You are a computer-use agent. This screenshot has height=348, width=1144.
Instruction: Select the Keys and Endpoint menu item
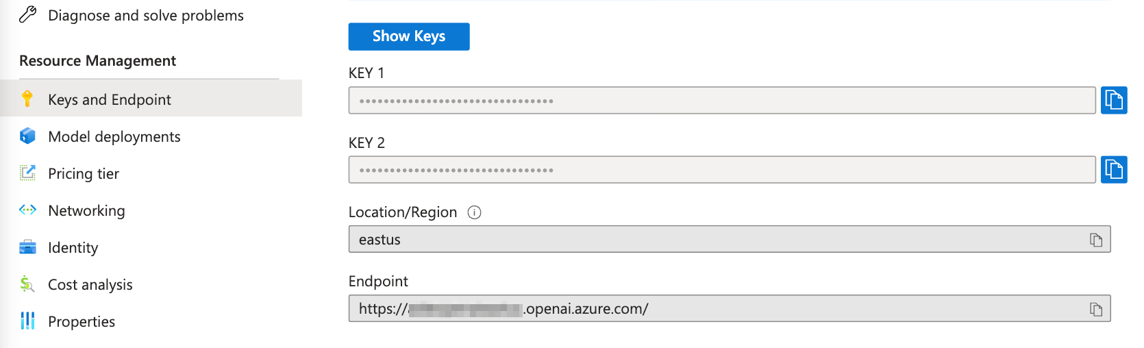(x=151, y=99)
